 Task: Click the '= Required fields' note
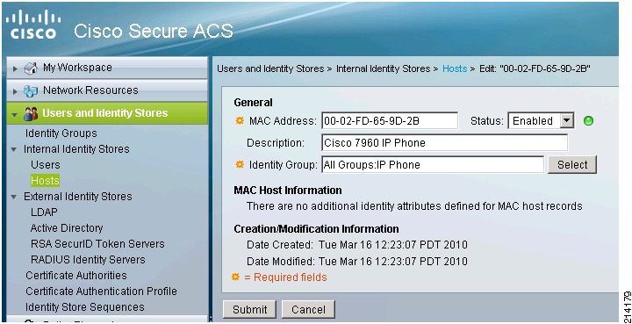286,277
